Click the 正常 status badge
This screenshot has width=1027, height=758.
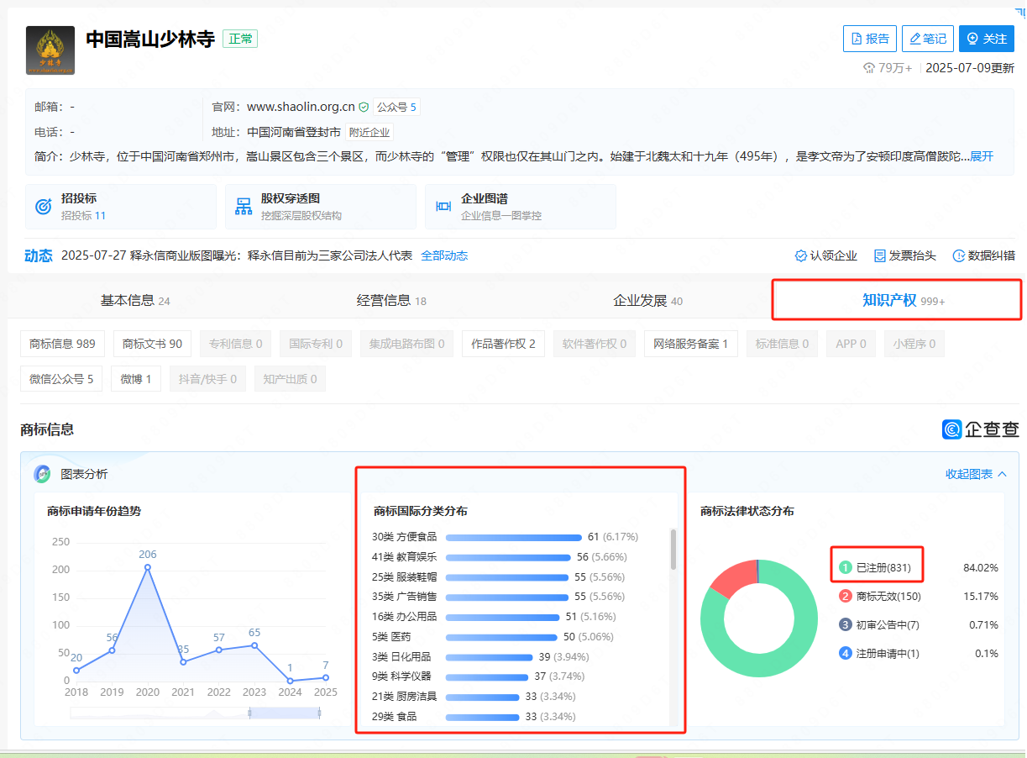point(240,39)
